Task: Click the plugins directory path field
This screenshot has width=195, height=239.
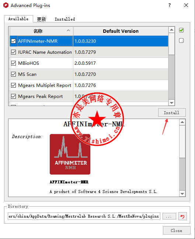Action: point(84,216)
